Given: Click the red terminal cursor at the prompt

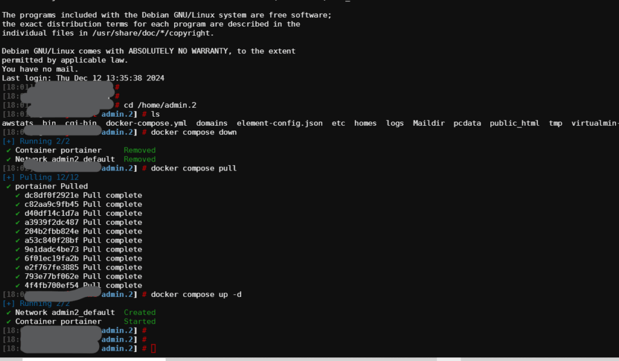Looking at the screenshot, I should (x=154, y=349).
